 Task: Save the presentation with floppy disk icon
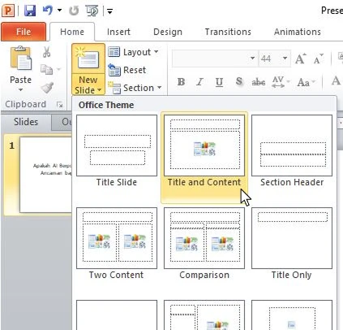click(x=30, y=11)
